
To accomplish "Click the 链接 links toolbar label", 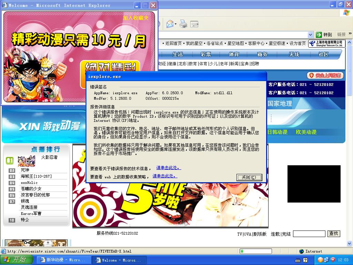I will pos(342,35).
